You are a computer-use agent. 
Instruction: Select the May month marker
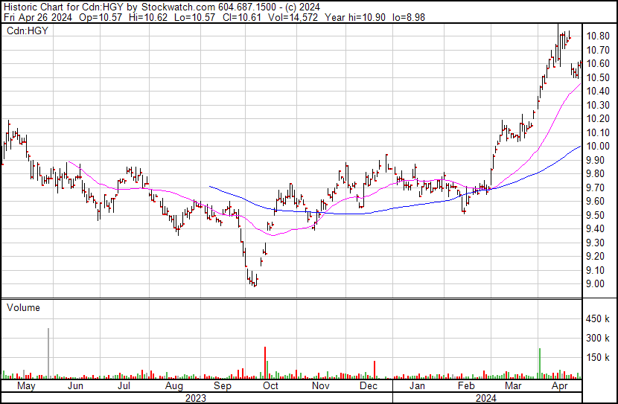point(25,387)
